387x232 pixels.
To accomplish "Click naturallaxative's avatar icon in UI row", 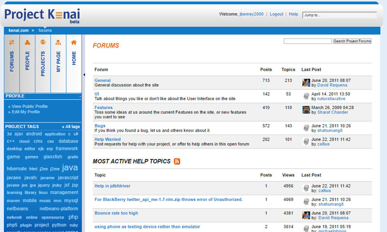I will click(x=306, y=96).
